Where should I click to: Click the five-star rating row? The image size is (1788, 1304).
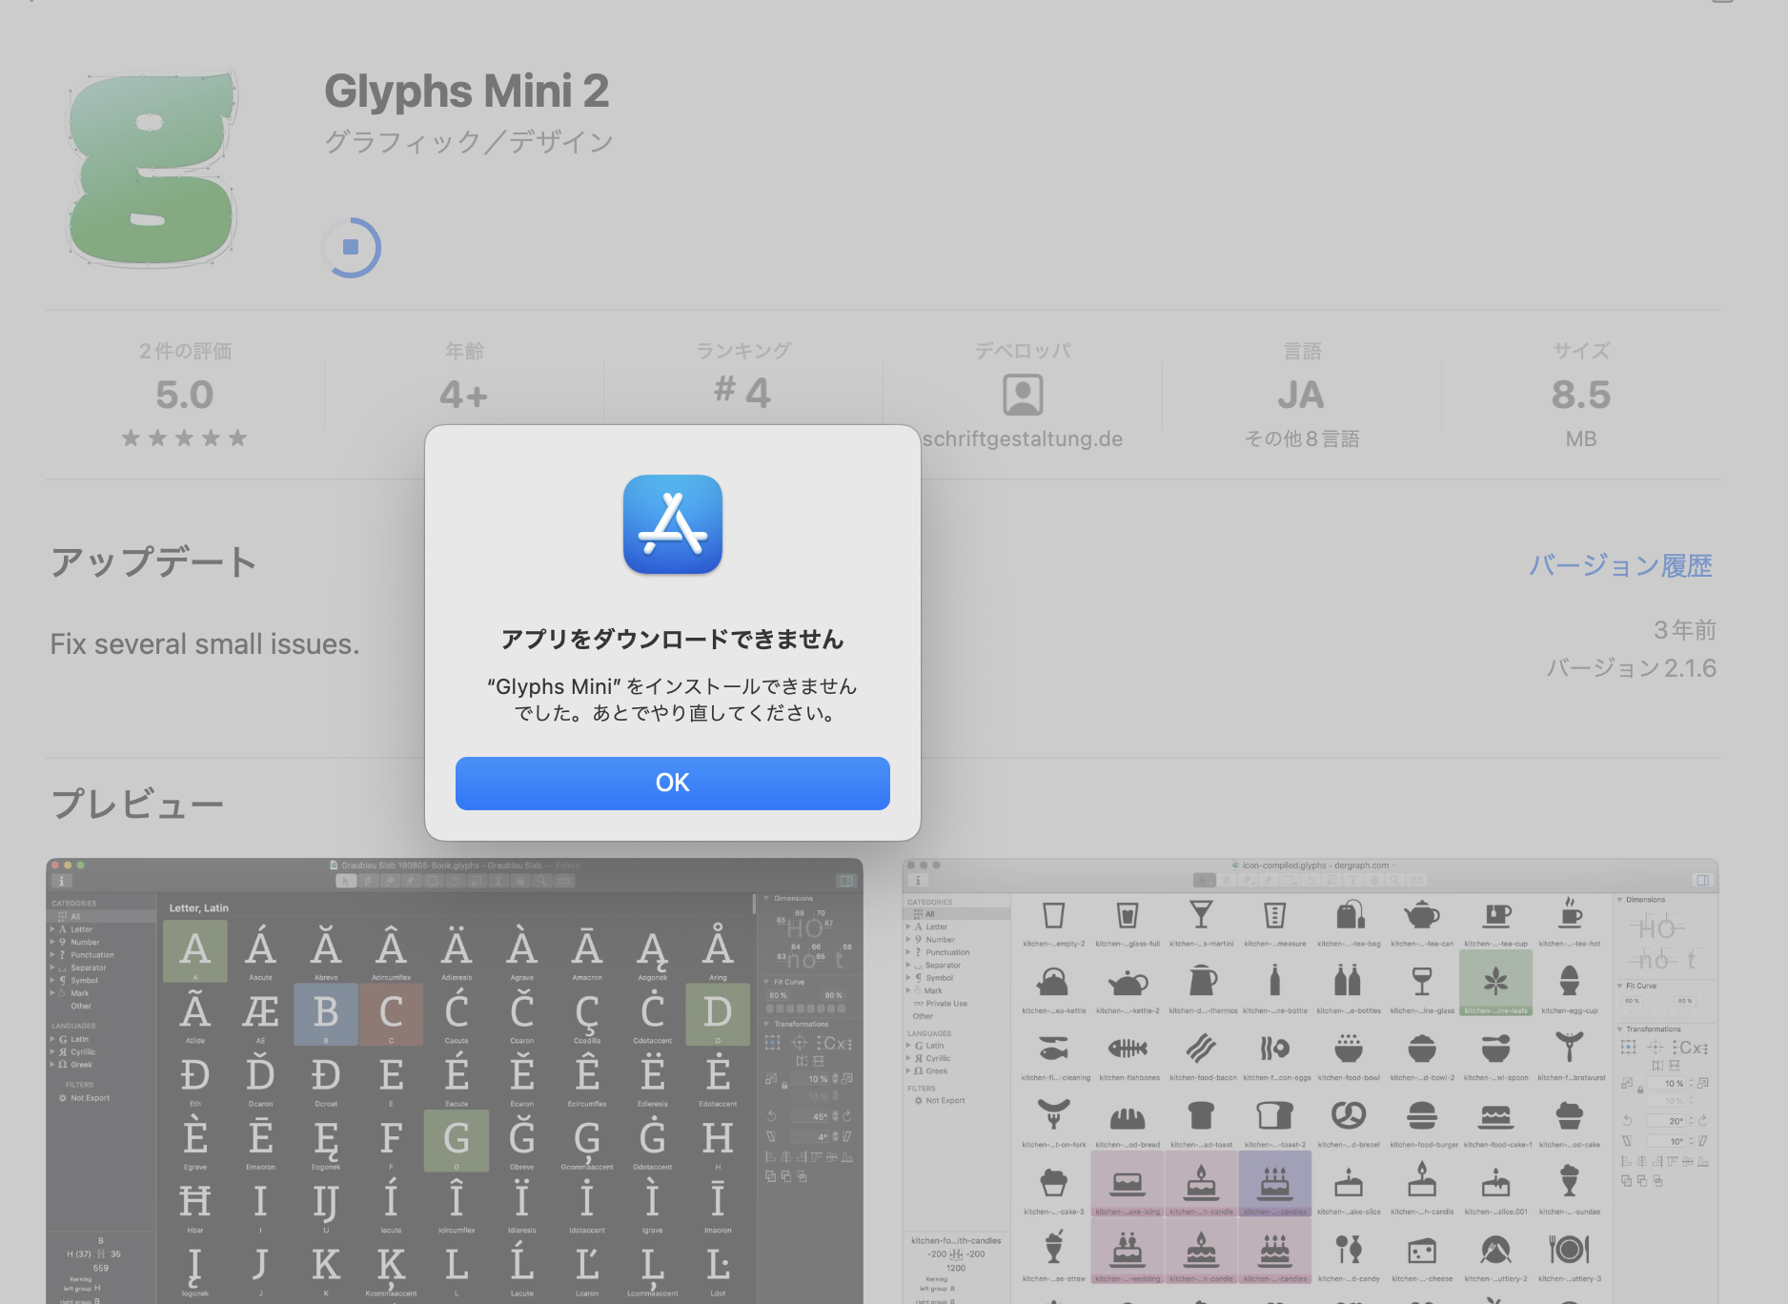(x=184, y=438)
